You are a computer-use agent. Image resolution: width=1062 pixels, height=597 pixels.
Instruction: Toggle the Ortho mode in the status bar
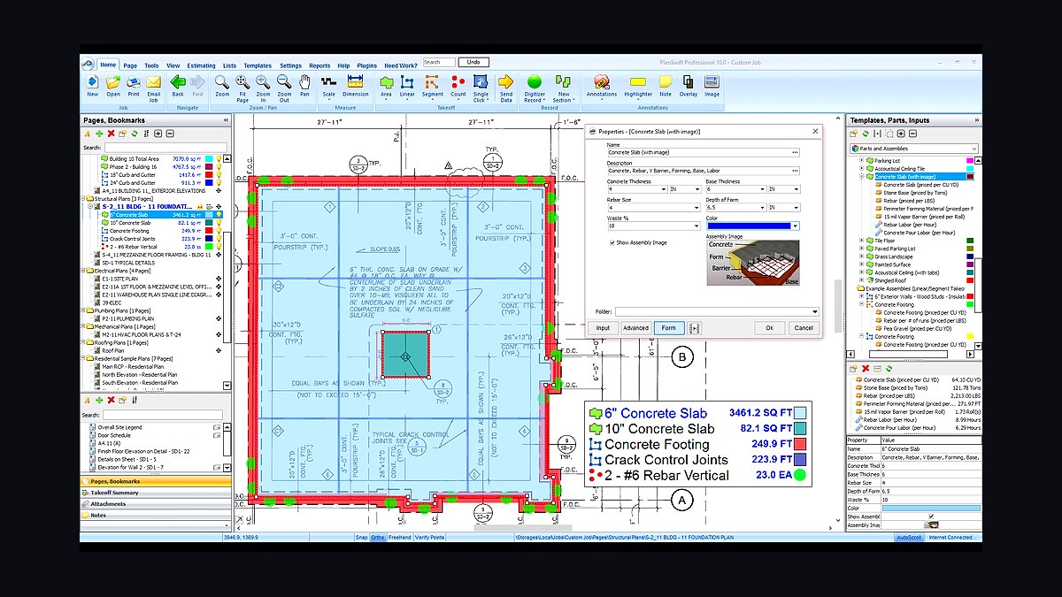click(378, 537)
